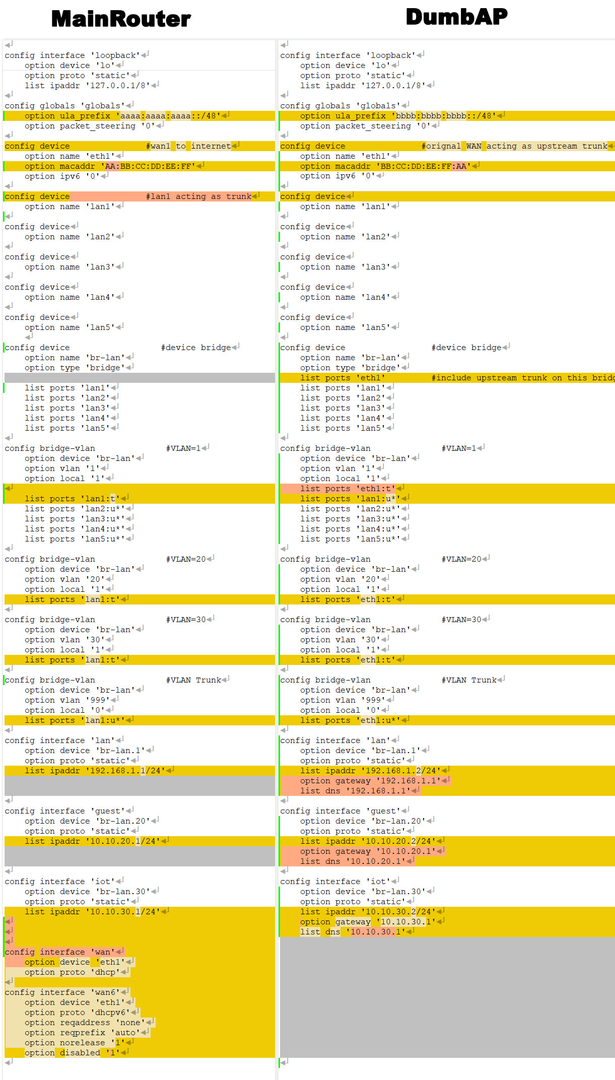The image size is (615, 1080).
Task: Click the MainRouter heading
Action: [x=121, y=19]
